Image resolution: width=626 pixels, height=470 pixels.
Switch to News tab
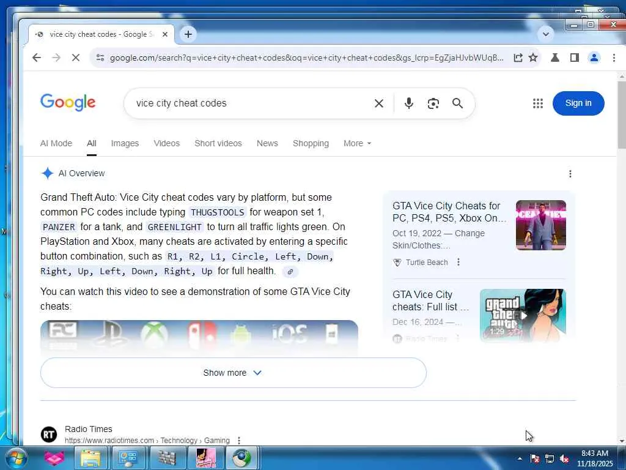[x=267, y=143]
